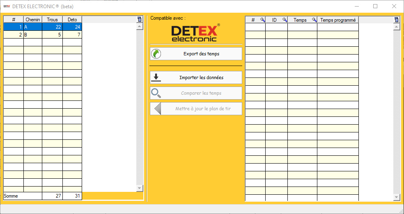Click the # header in left table

(x=14, y=20)
